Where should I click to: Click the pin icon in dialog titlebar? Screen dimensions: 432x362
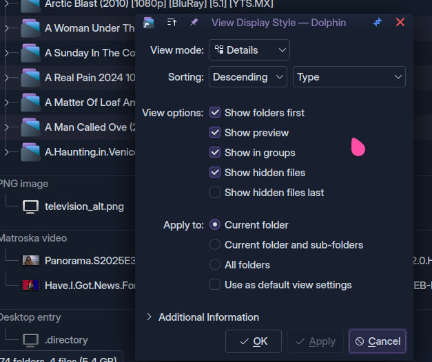tap(194, 23)
